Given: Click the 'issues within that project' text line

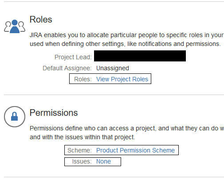Looking at the screenshot, I should tap(83, 137).
